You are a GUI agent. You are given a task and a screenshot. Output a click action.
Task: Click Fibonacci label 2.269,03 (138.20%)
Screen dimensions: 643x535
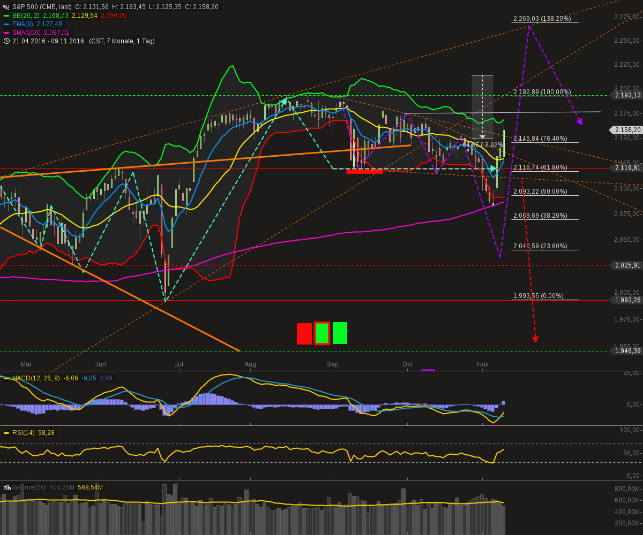click(542, 19)
